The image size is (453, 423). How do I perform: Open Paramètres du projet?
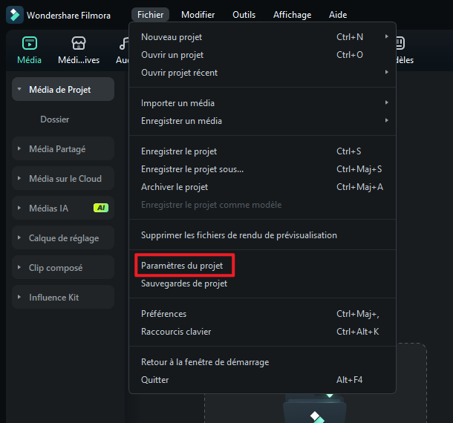point(262,266)
